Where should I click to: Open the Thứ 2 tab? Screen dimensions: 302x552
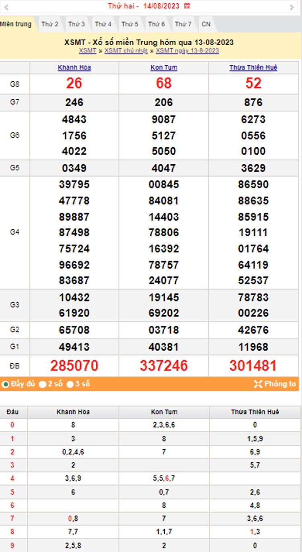[x=50, y=24]
